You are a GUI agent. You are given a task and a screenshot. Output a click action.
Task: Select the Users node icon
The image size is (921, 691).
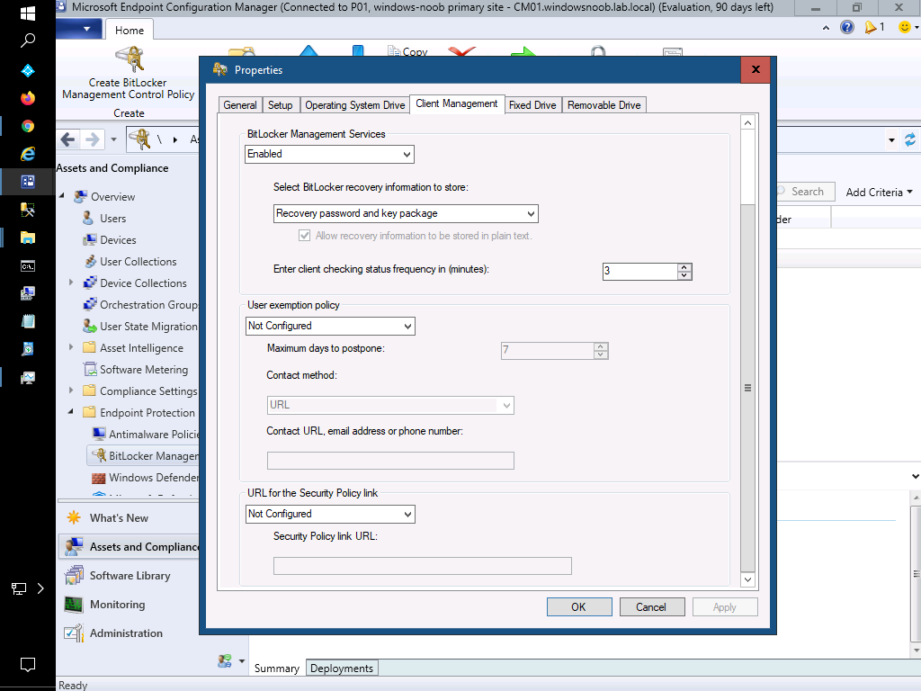[x=88, y=219]
